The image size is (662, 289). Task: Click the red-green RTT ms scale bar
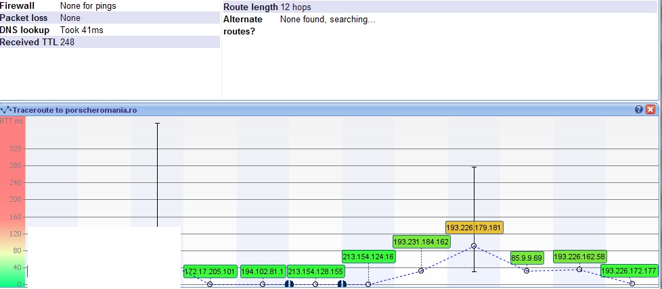coord(12,203)
